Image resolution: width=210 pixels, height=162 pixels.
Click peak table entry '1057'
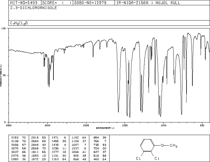click(x=75, y=145)
